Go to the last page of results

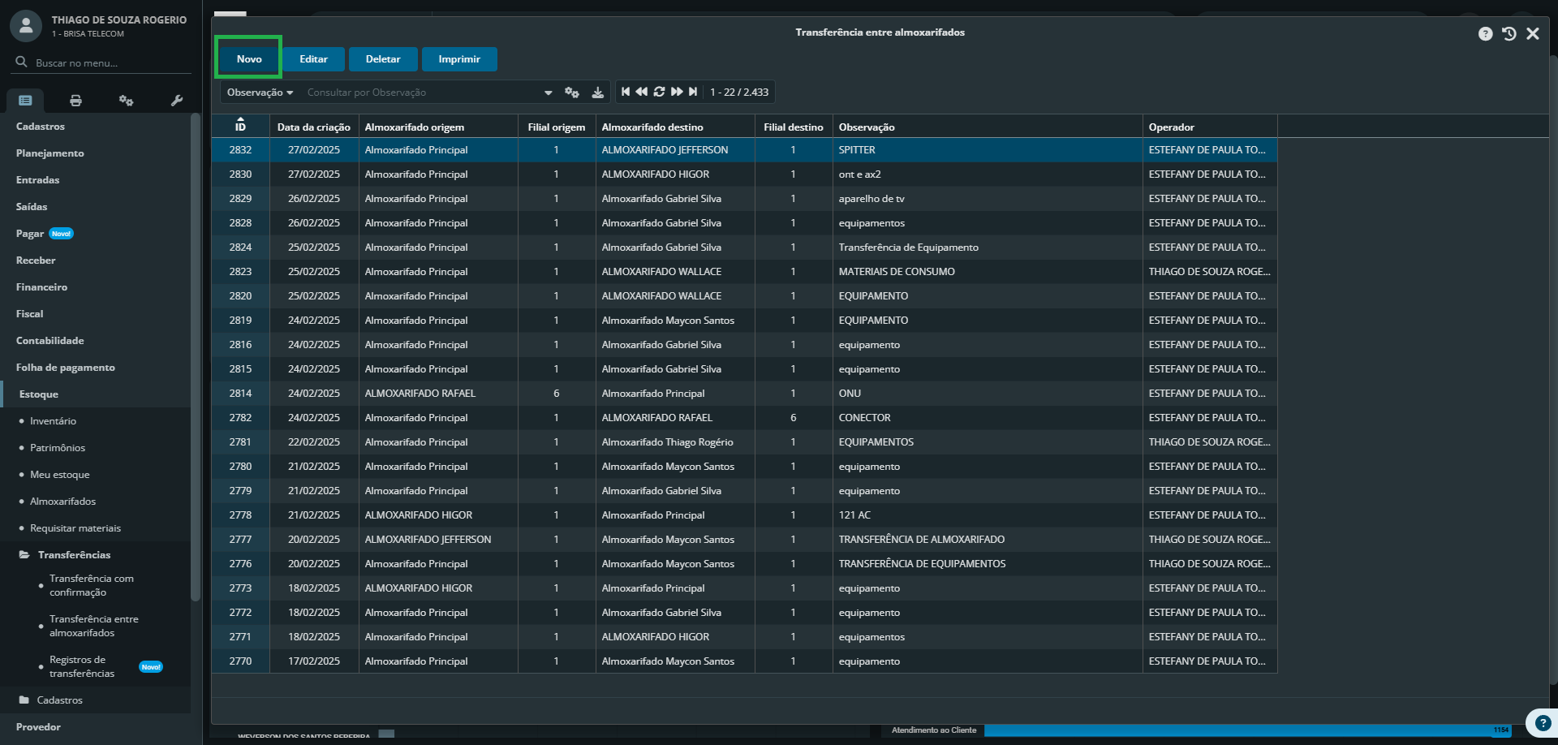[693, 92]
